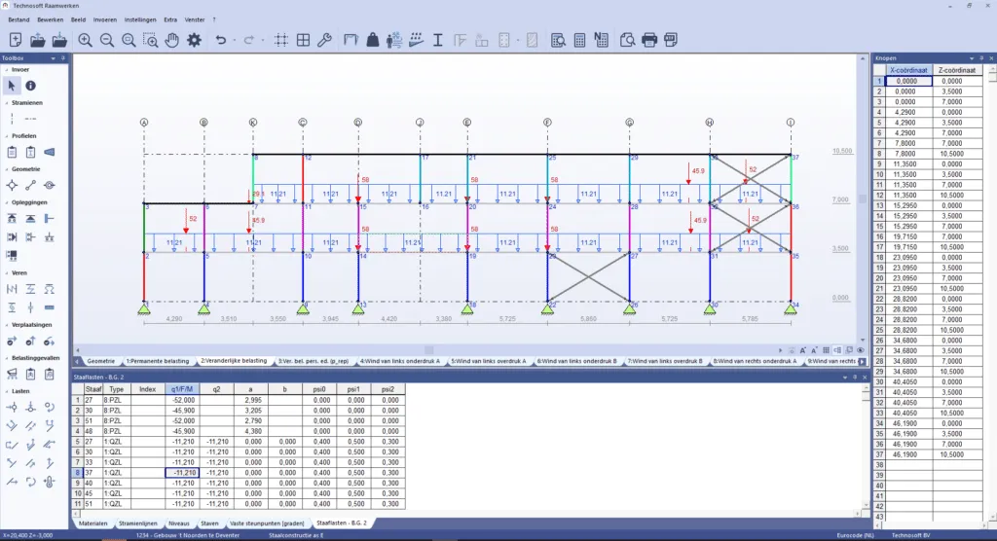Toggle the table grid icon in toolbar
Viewport: 997px width, 541px height.
pos(304,40)
